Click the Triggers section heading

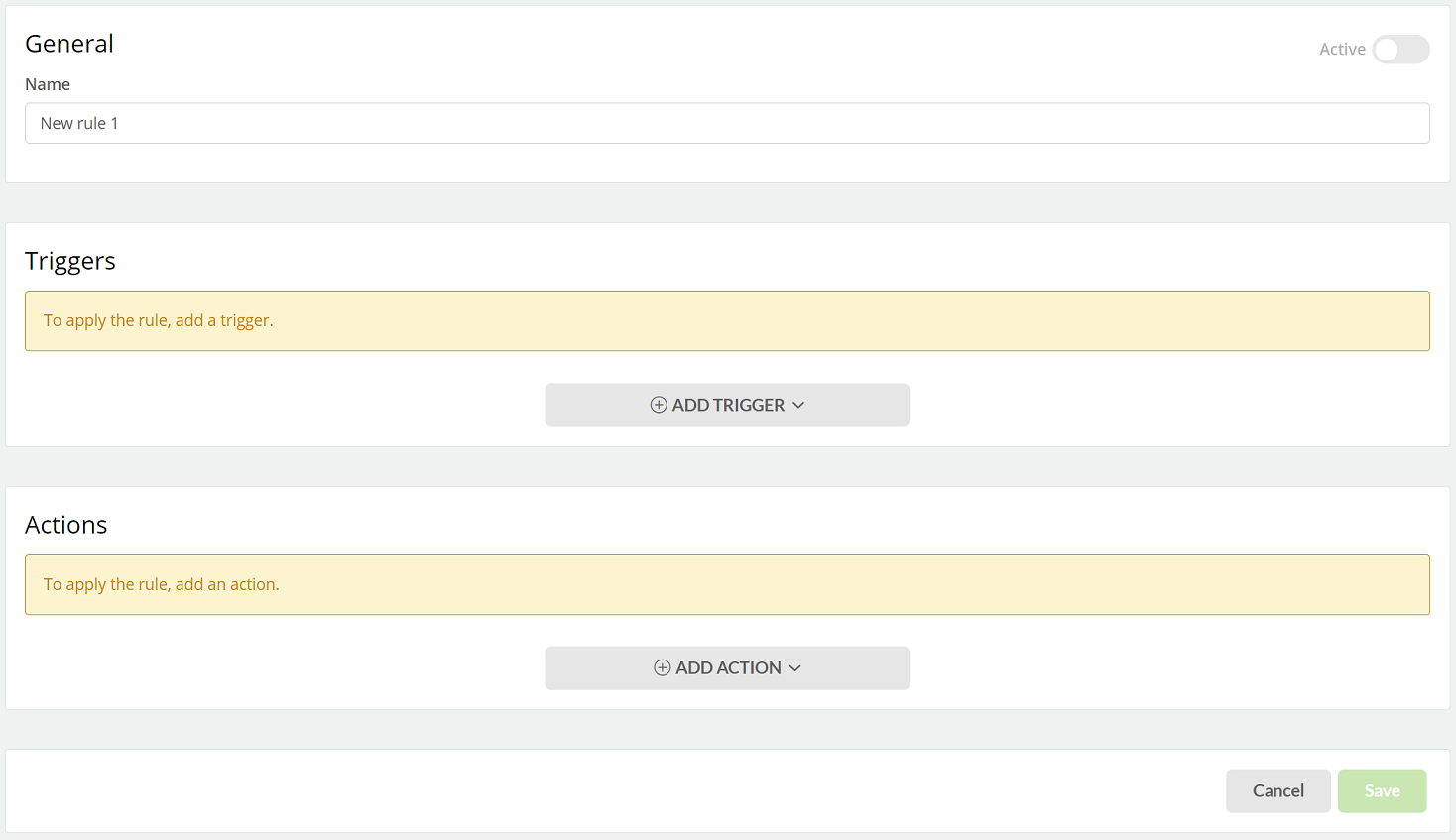[x=70, y=261]
